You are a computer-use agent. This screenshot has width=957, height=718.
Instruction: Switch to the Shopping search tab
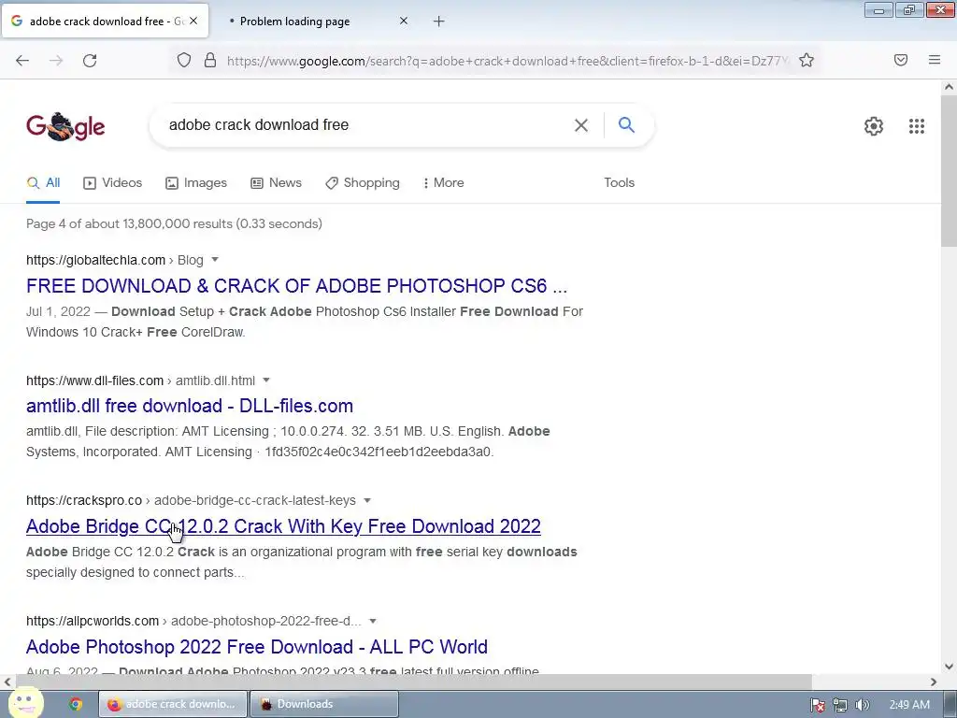click(363, 182)
